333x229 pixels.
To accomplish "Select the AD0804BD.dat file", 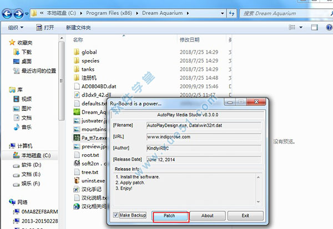I will point(95,86).
